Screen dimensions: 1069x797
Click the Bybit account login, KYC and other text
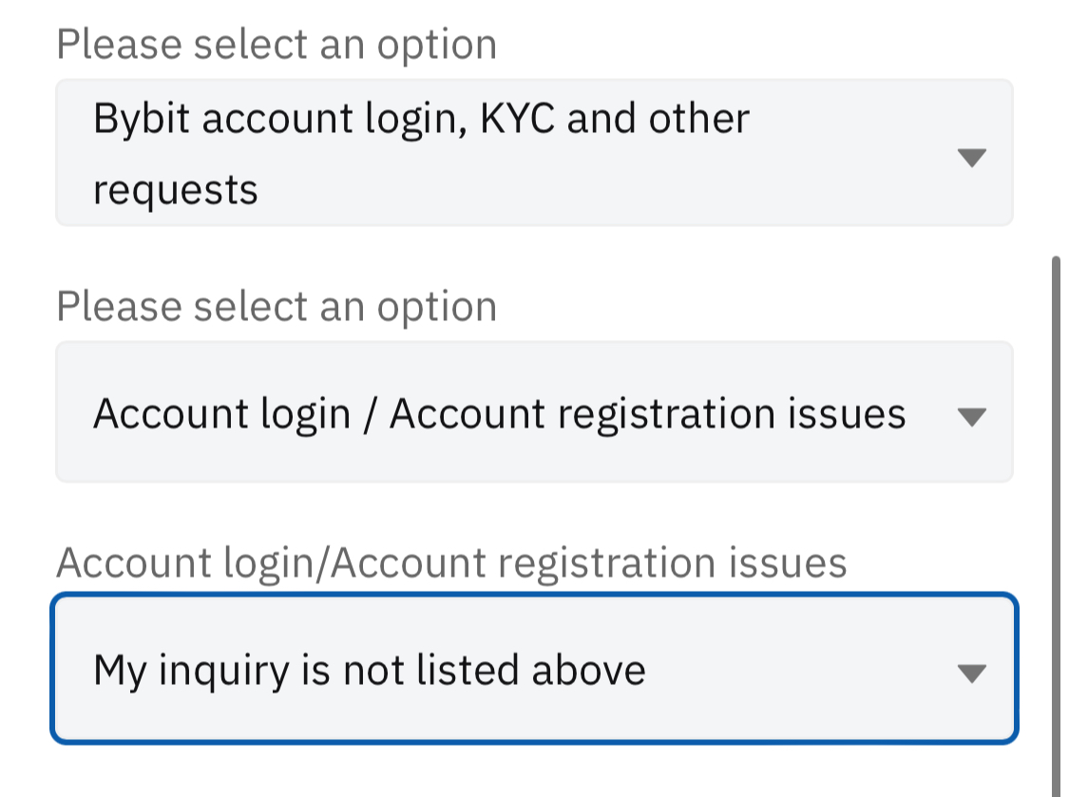[x=422, y=119]
